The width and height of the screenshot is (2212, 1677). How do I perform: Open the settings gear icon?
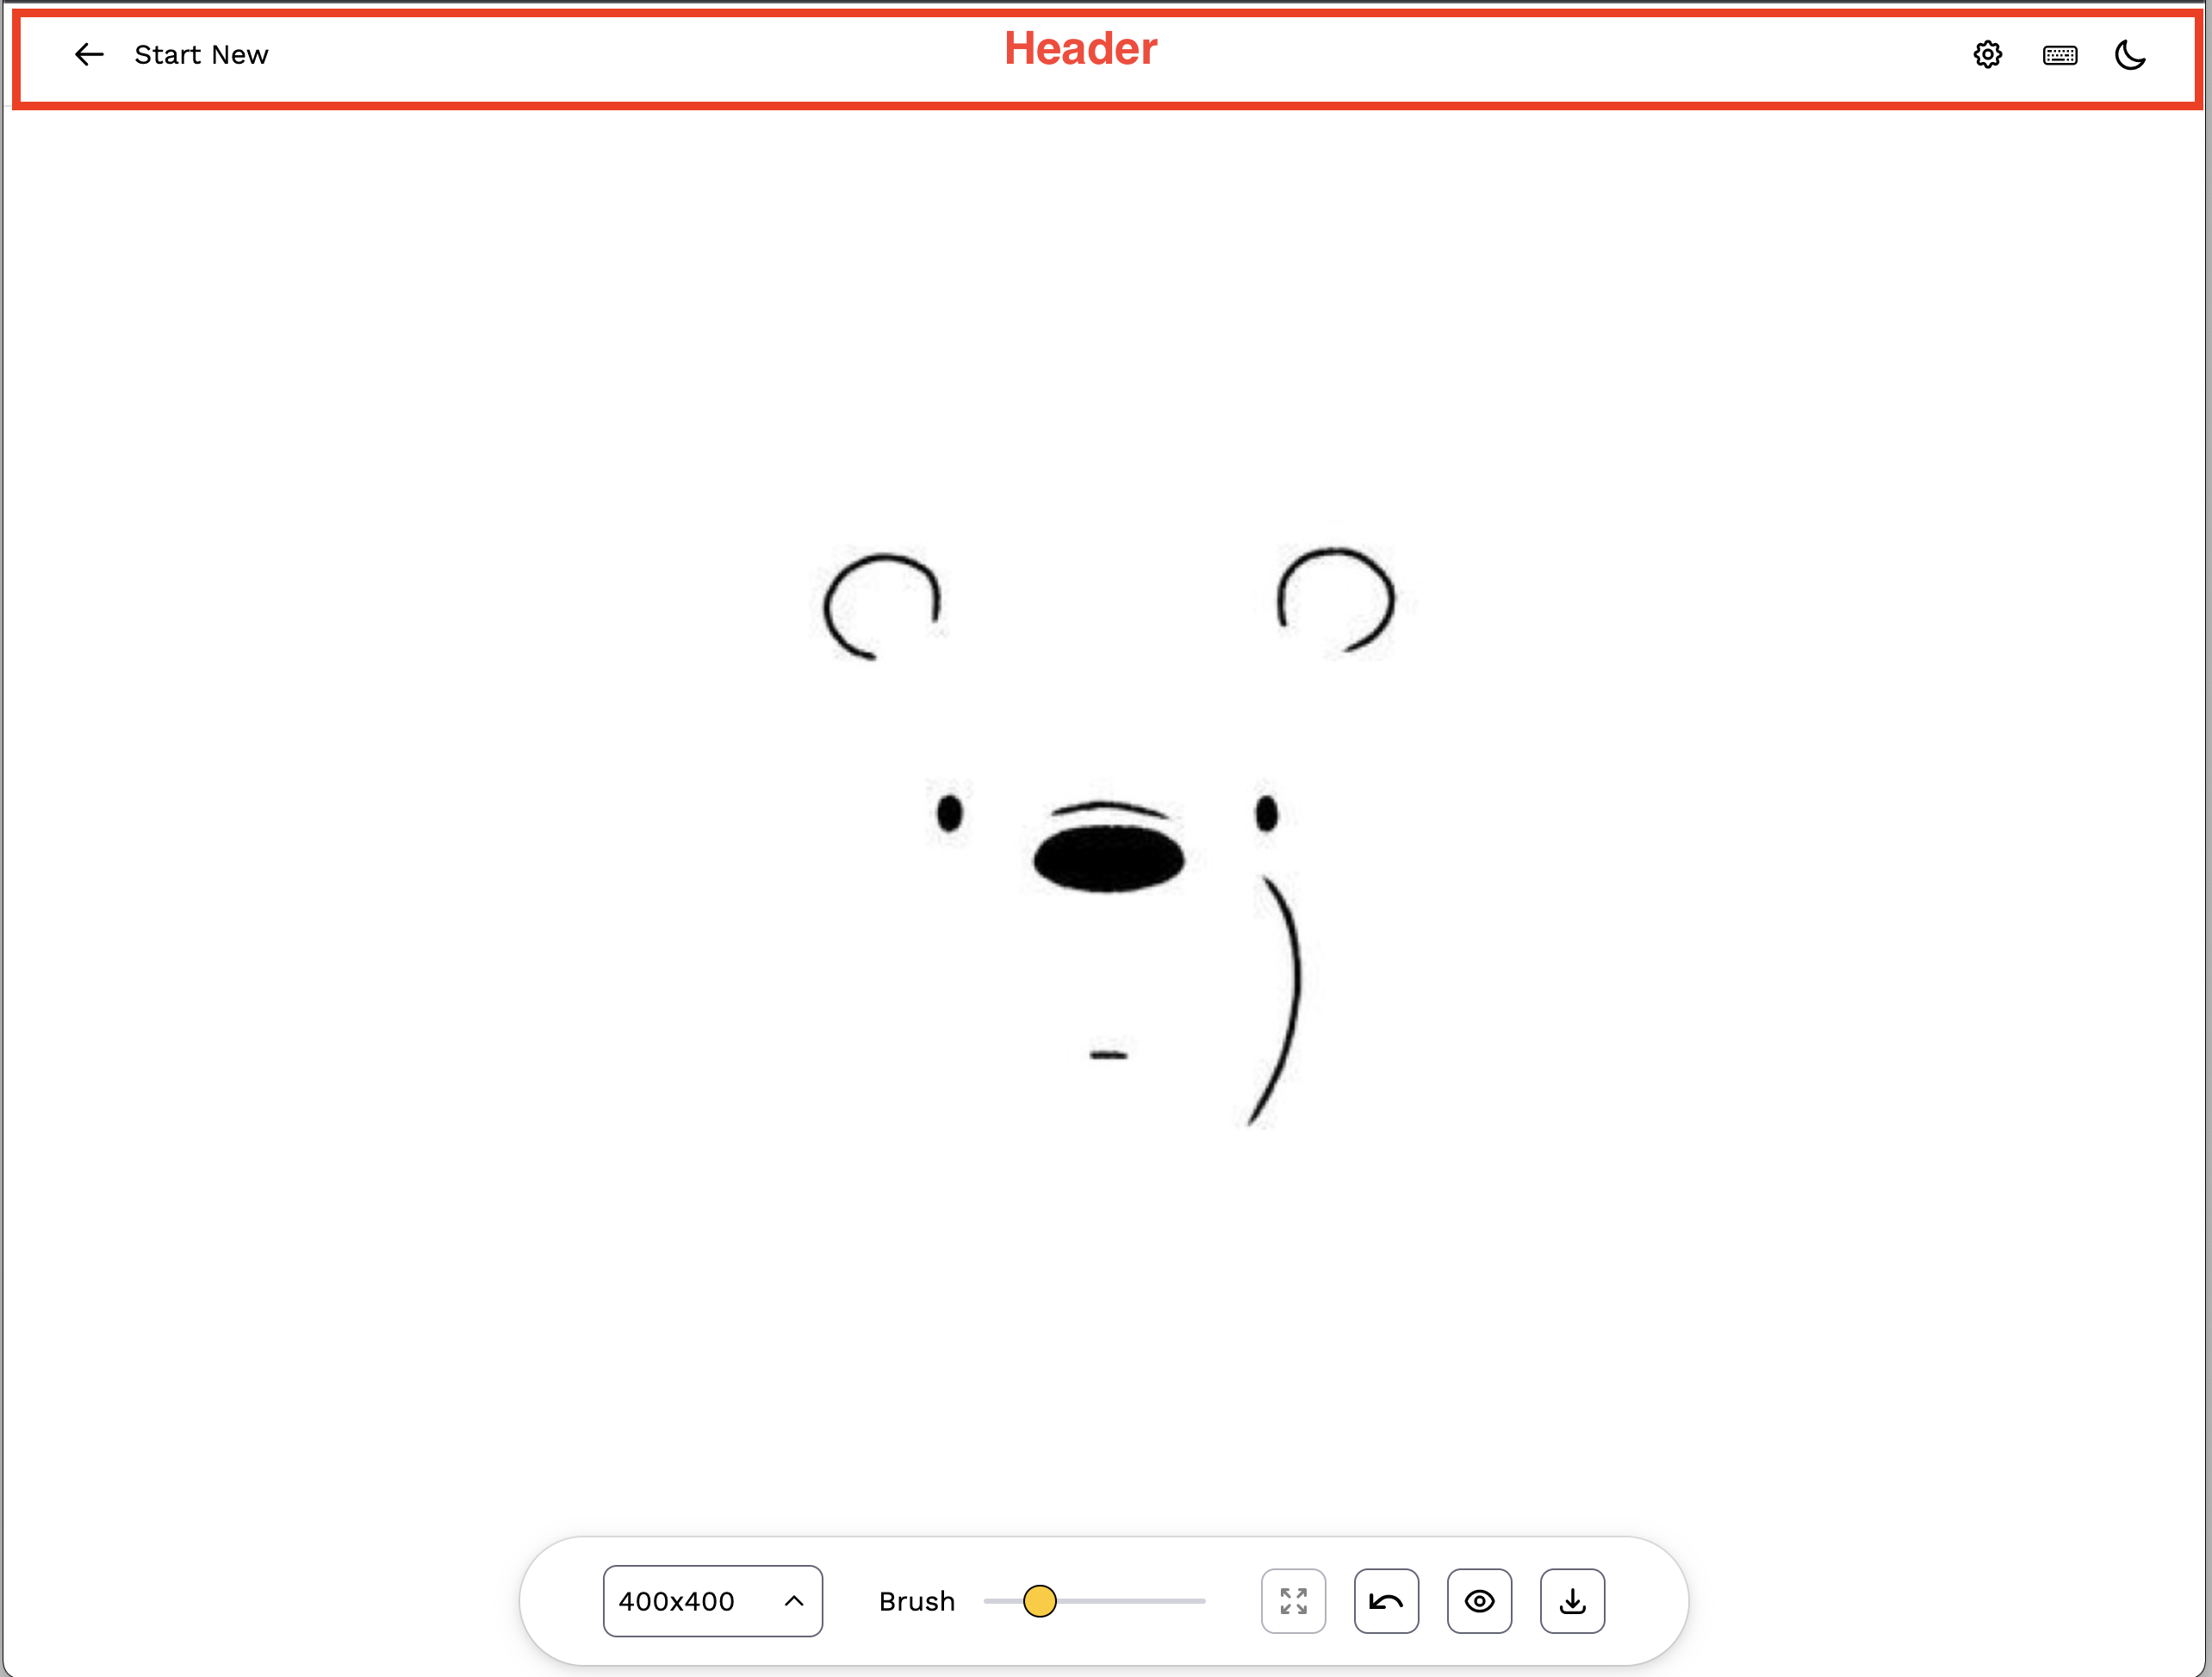pyautogui.click(x=1987, y=55)
